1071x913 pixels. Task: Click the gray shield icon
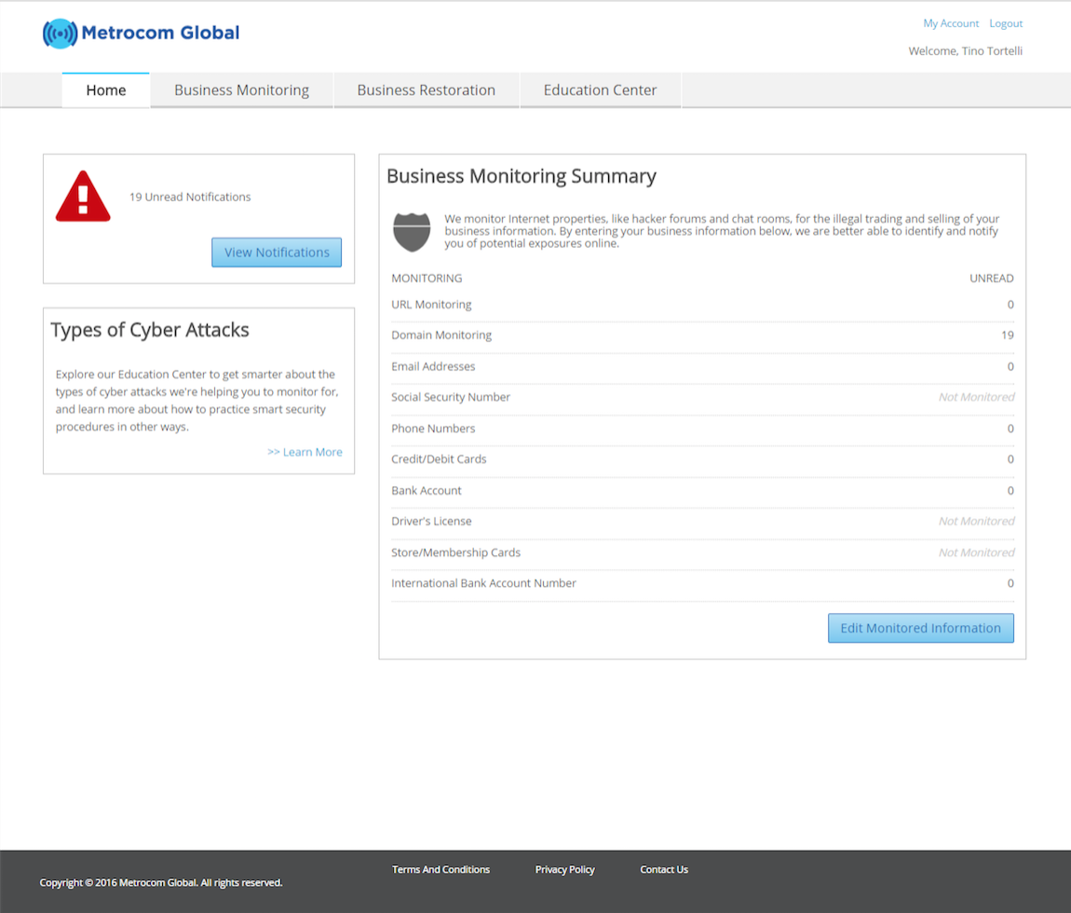coord(412,231)
